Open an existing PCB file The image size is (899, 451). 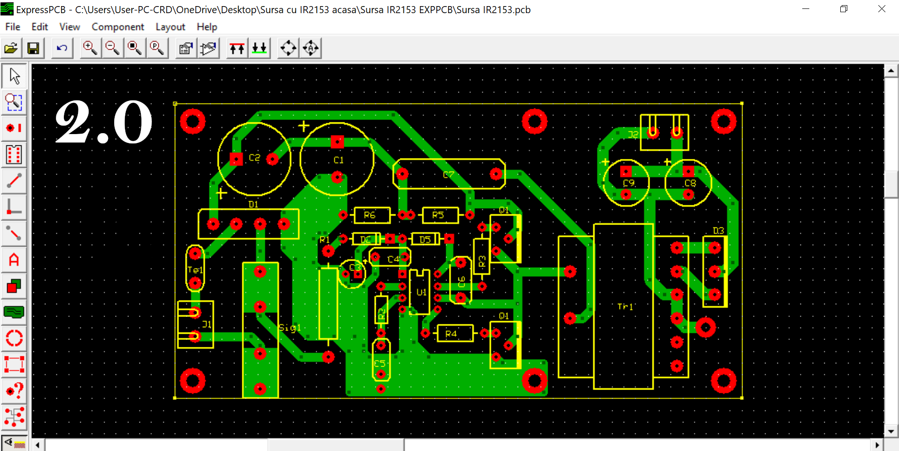click(x=11, y=48)
